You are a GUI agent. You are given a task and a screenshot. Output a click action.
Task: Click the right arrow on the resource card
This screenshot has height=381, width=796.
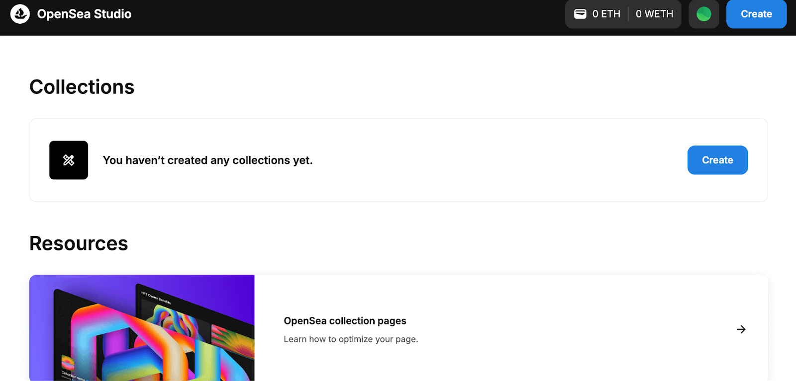pyautogui.click(x=741, y=329)
